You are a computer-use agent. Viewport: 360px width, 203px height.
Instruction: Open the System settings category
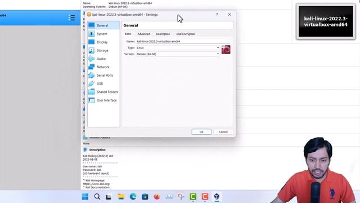tap(103, 34)
